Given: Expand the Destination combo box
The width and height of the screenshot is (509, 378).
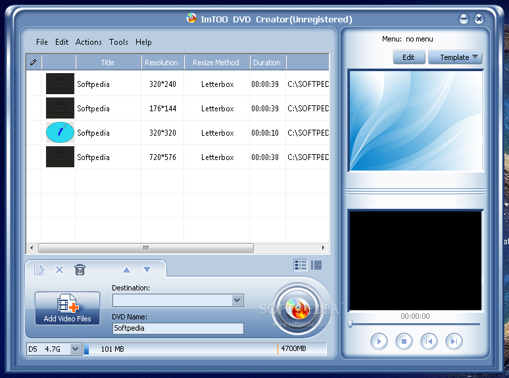Looking at the screenshot, I should [237, 300].
